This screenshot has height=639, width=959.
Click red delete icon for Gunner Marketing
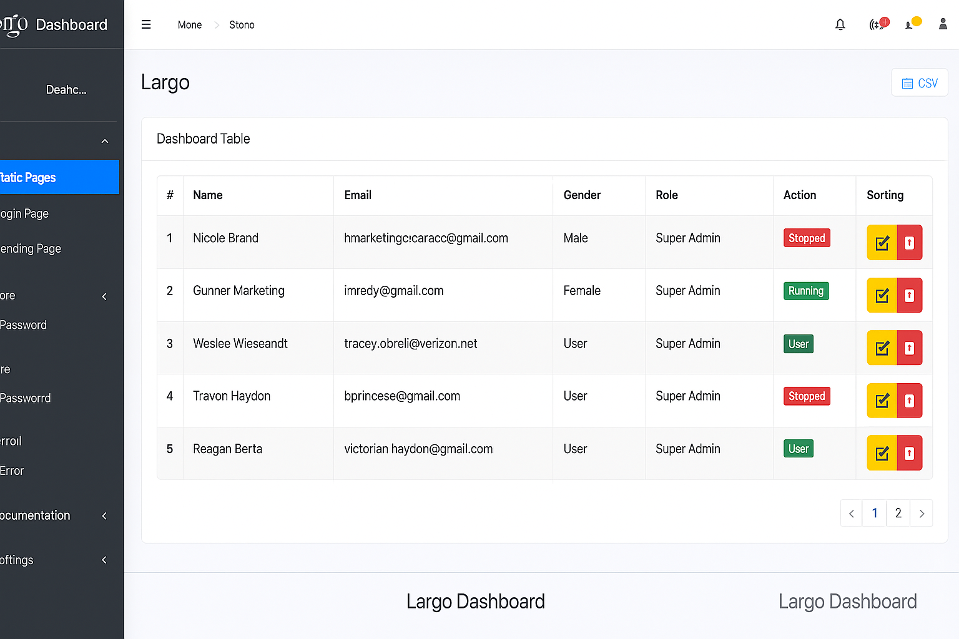tap(910, 295)
